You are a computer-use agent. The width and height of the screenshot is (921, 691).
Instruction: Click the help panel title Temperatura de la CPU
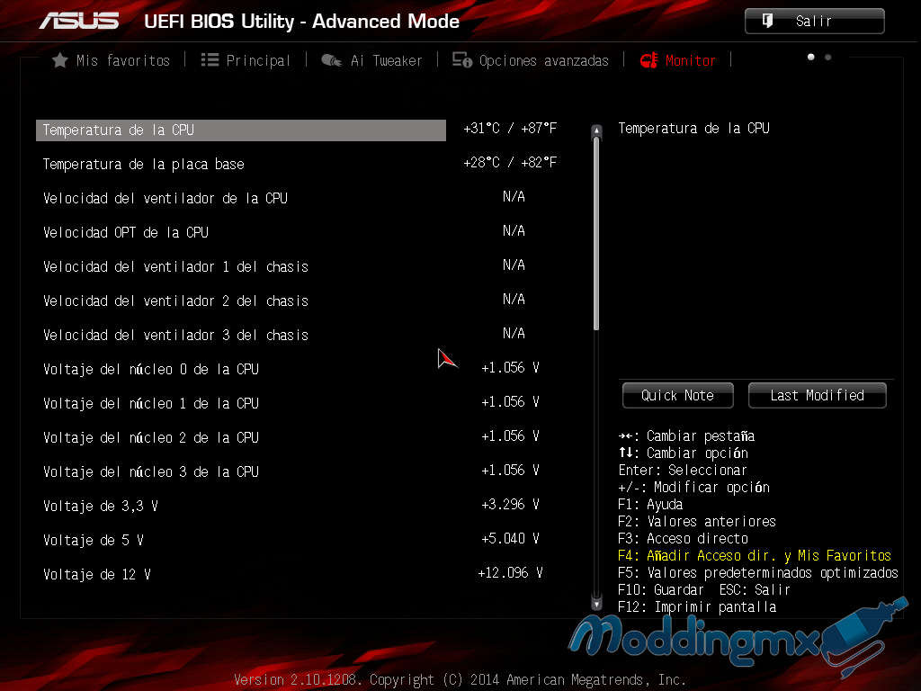coord(693,128)
